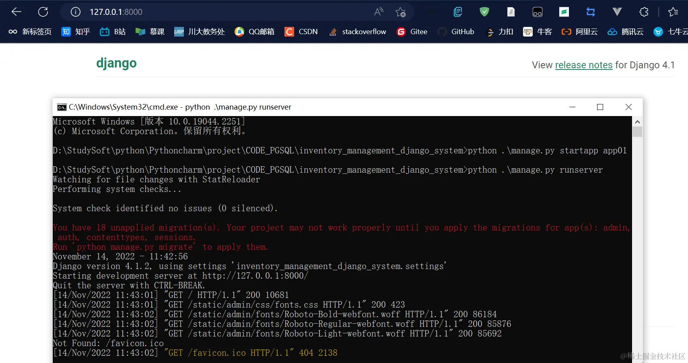
Task: Click the fonts.css 200 423 log line
Action: pos(229,305)
